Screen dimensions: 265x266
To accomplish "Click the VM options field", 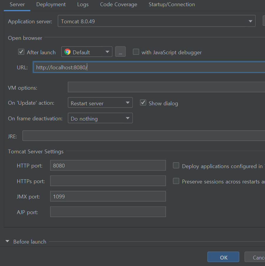I will pyautogui.click(x=166, y=87).
